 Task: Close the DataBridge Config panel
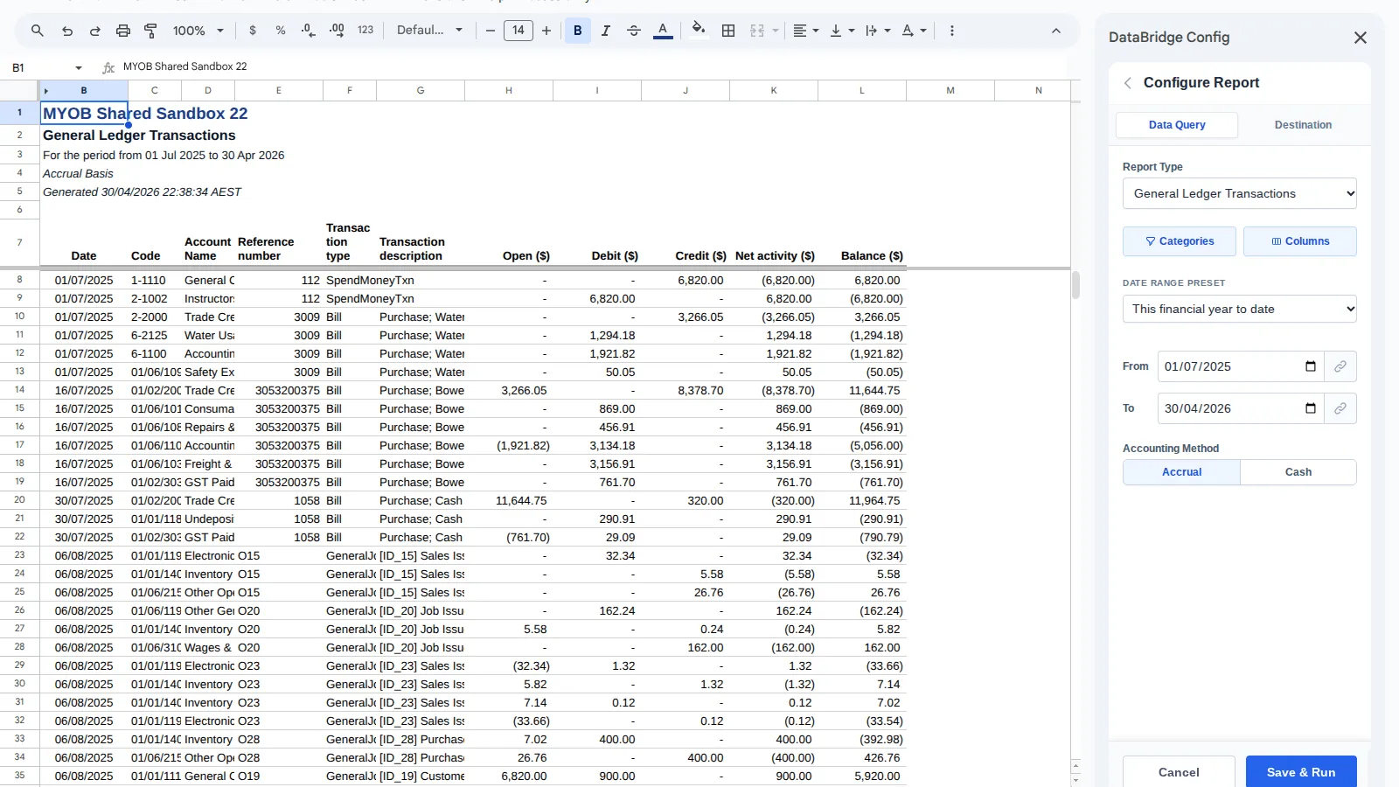1360,38
